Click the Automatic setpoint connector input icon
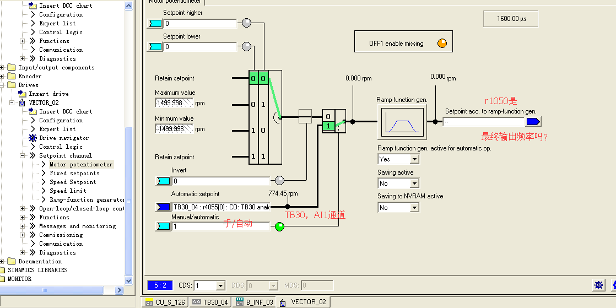Viewport: 616px width, 308px height. [164, 207]
